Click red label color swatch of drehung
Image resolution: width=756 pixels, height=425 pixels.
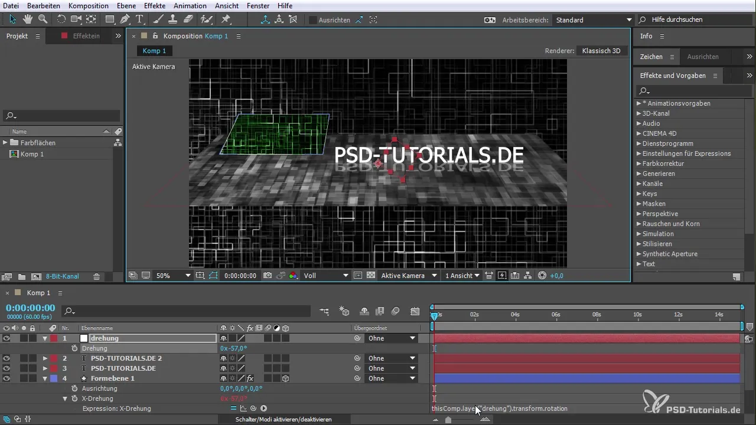(x=54, y=338)
